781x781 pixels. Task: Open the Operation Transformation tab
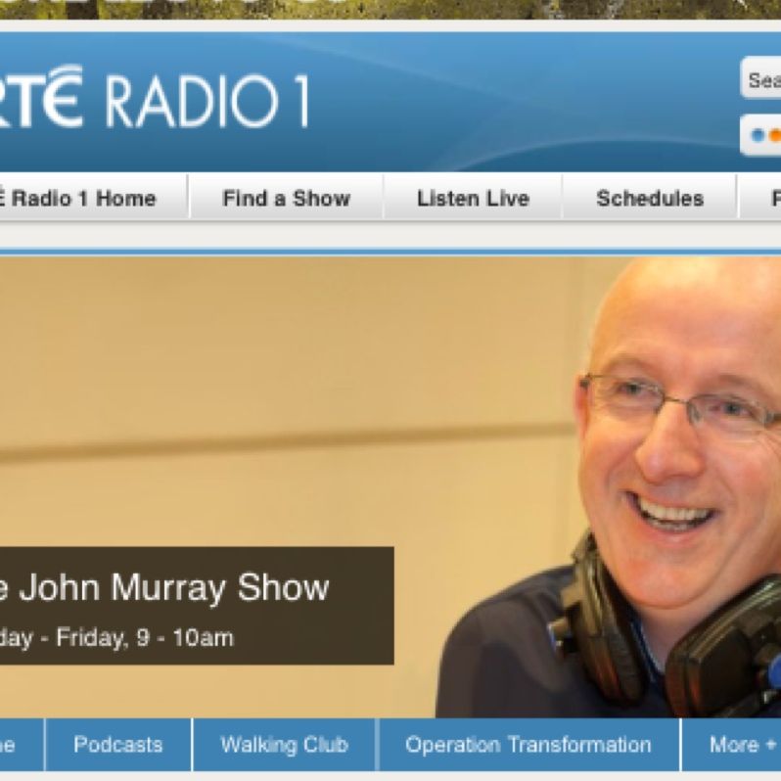point(528,744)
